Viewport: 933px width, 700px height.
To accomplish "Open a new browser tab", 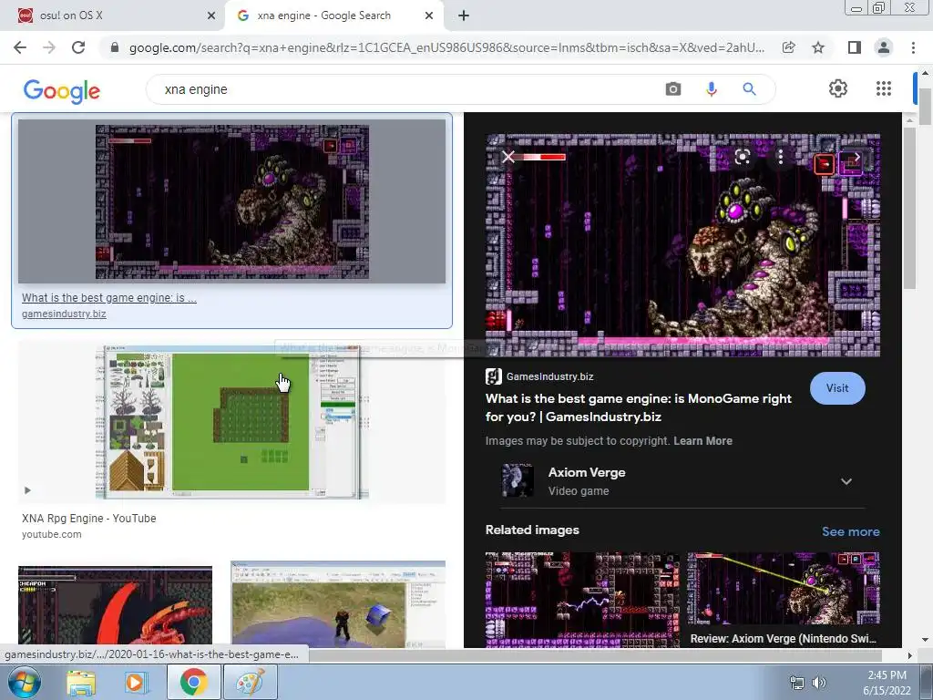I will point(464,16).
